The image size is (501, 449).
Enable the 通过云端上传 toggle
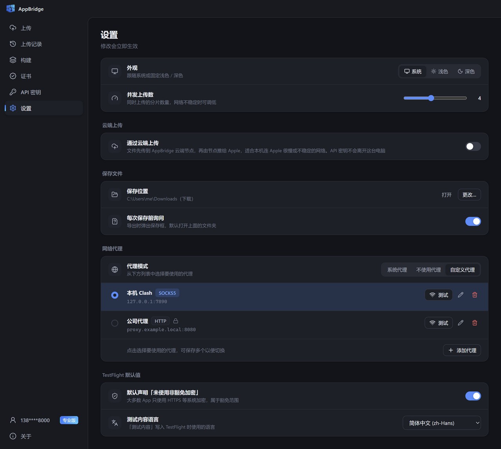point(473,146)
